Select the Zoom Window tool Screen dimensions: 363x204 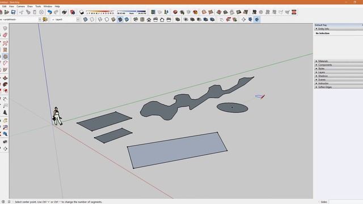(5, 127)
